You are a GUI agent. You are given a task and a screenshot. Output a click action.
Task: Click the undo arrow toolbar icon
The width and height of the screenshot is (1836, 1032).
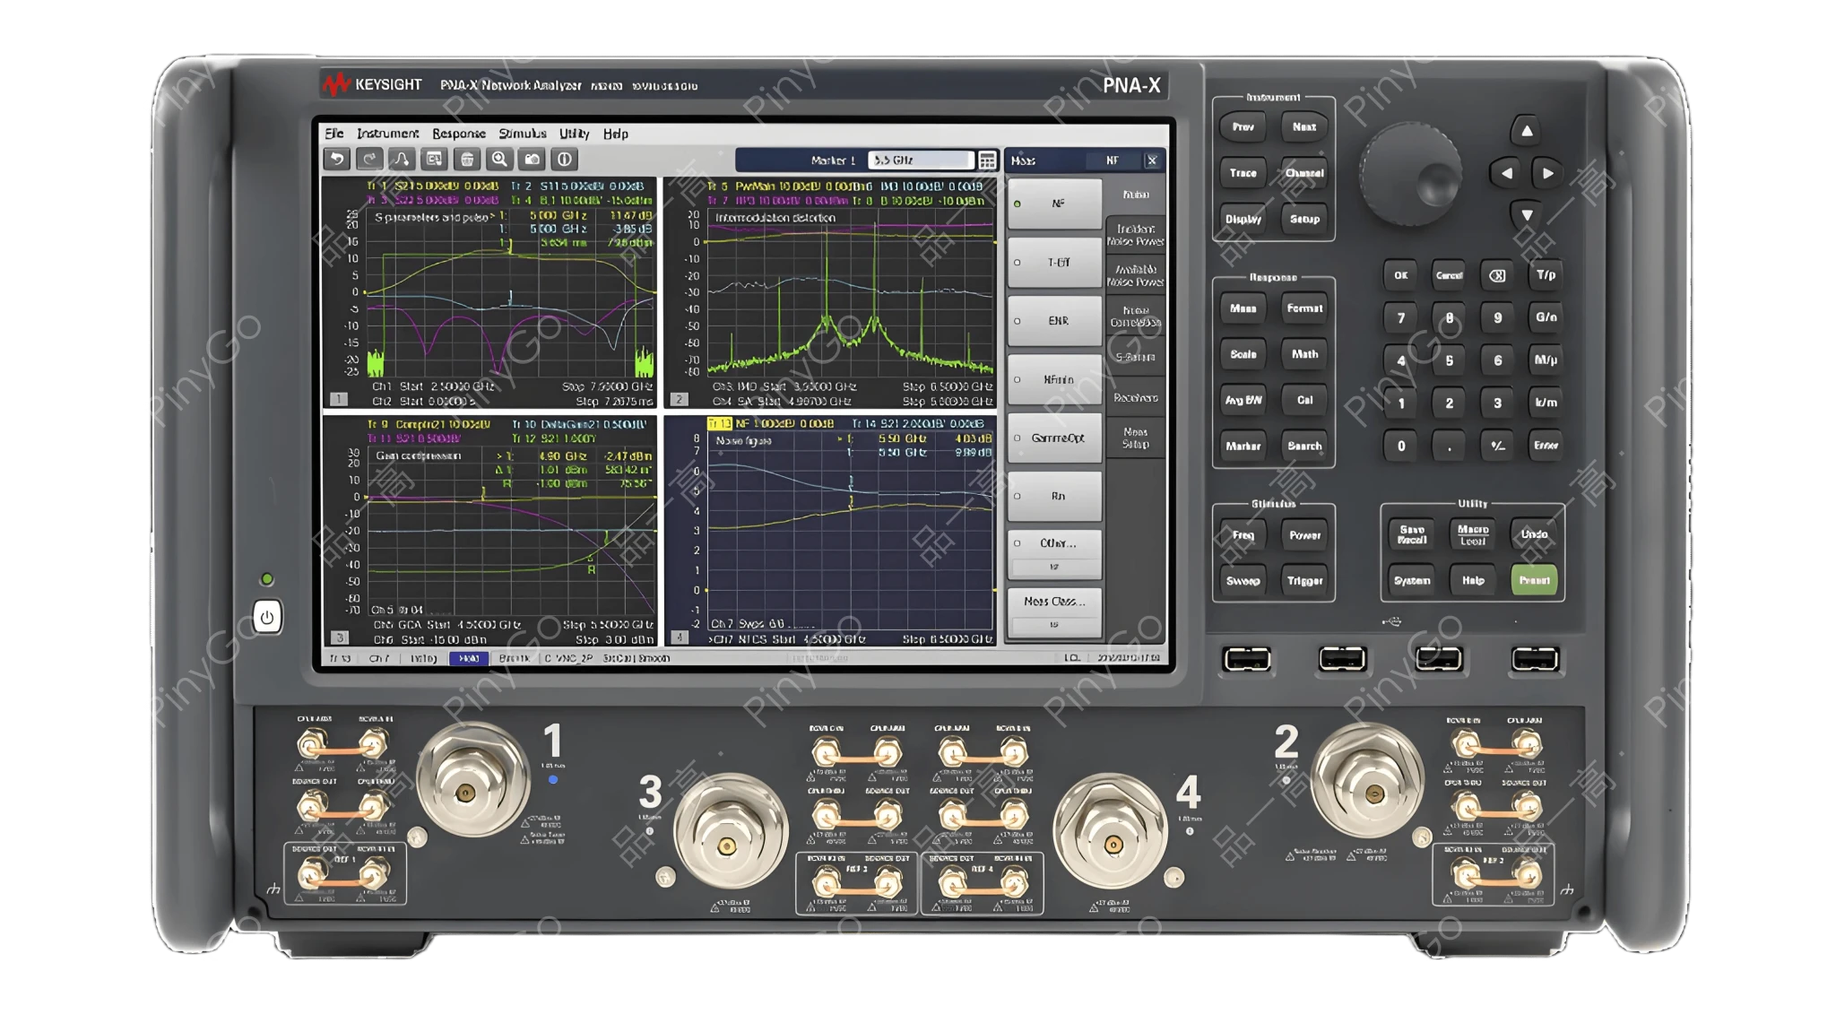(x=337, y=160)
